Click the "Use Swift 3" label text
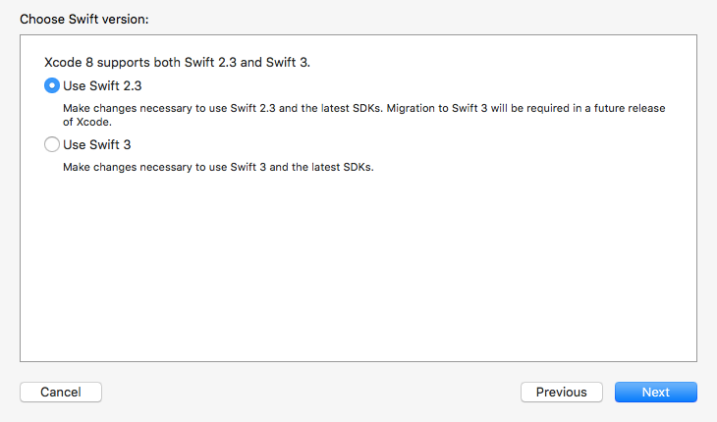Image resolution: width=717 pixels, height=422 pixels. pos(96,144)
